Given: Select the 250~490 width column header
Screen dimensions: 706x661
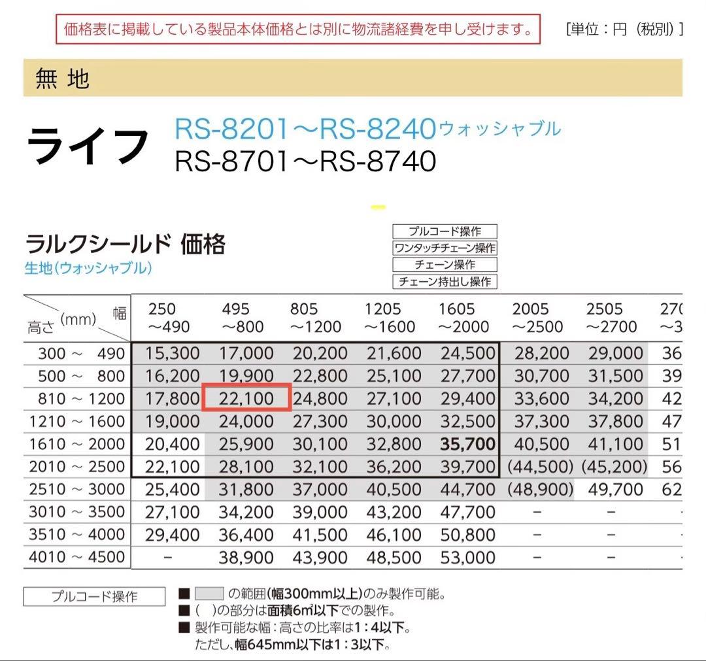Looking at the screenshot, I should (x=169, y=318).
